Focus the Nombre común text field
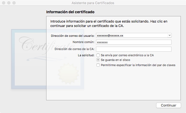The height and width of the screenshot is (113, 186). pyautogui.click(x=134, y=42)
